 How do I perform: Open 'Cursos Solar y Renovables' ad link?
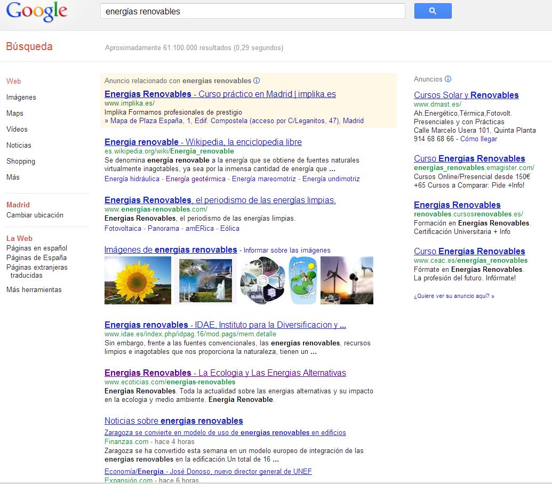point(466,95)
